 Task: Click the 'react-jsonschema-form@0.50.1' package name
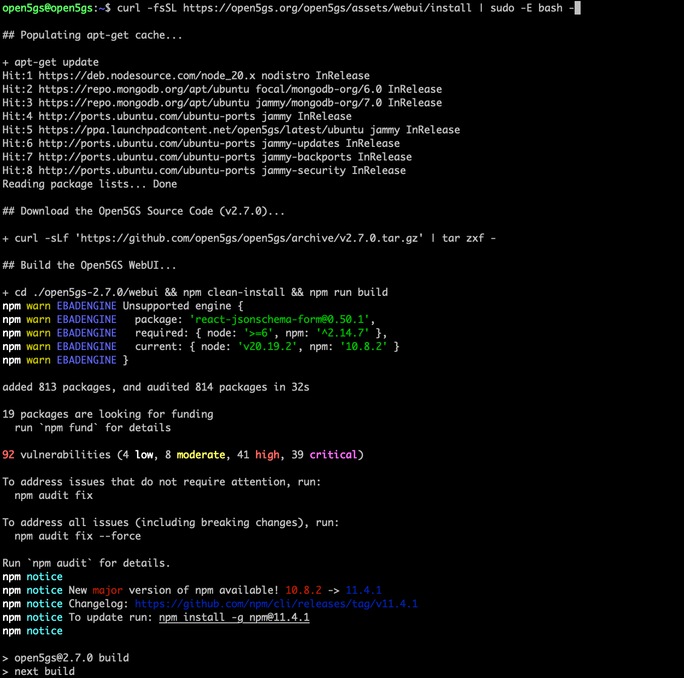coord(280,319)
